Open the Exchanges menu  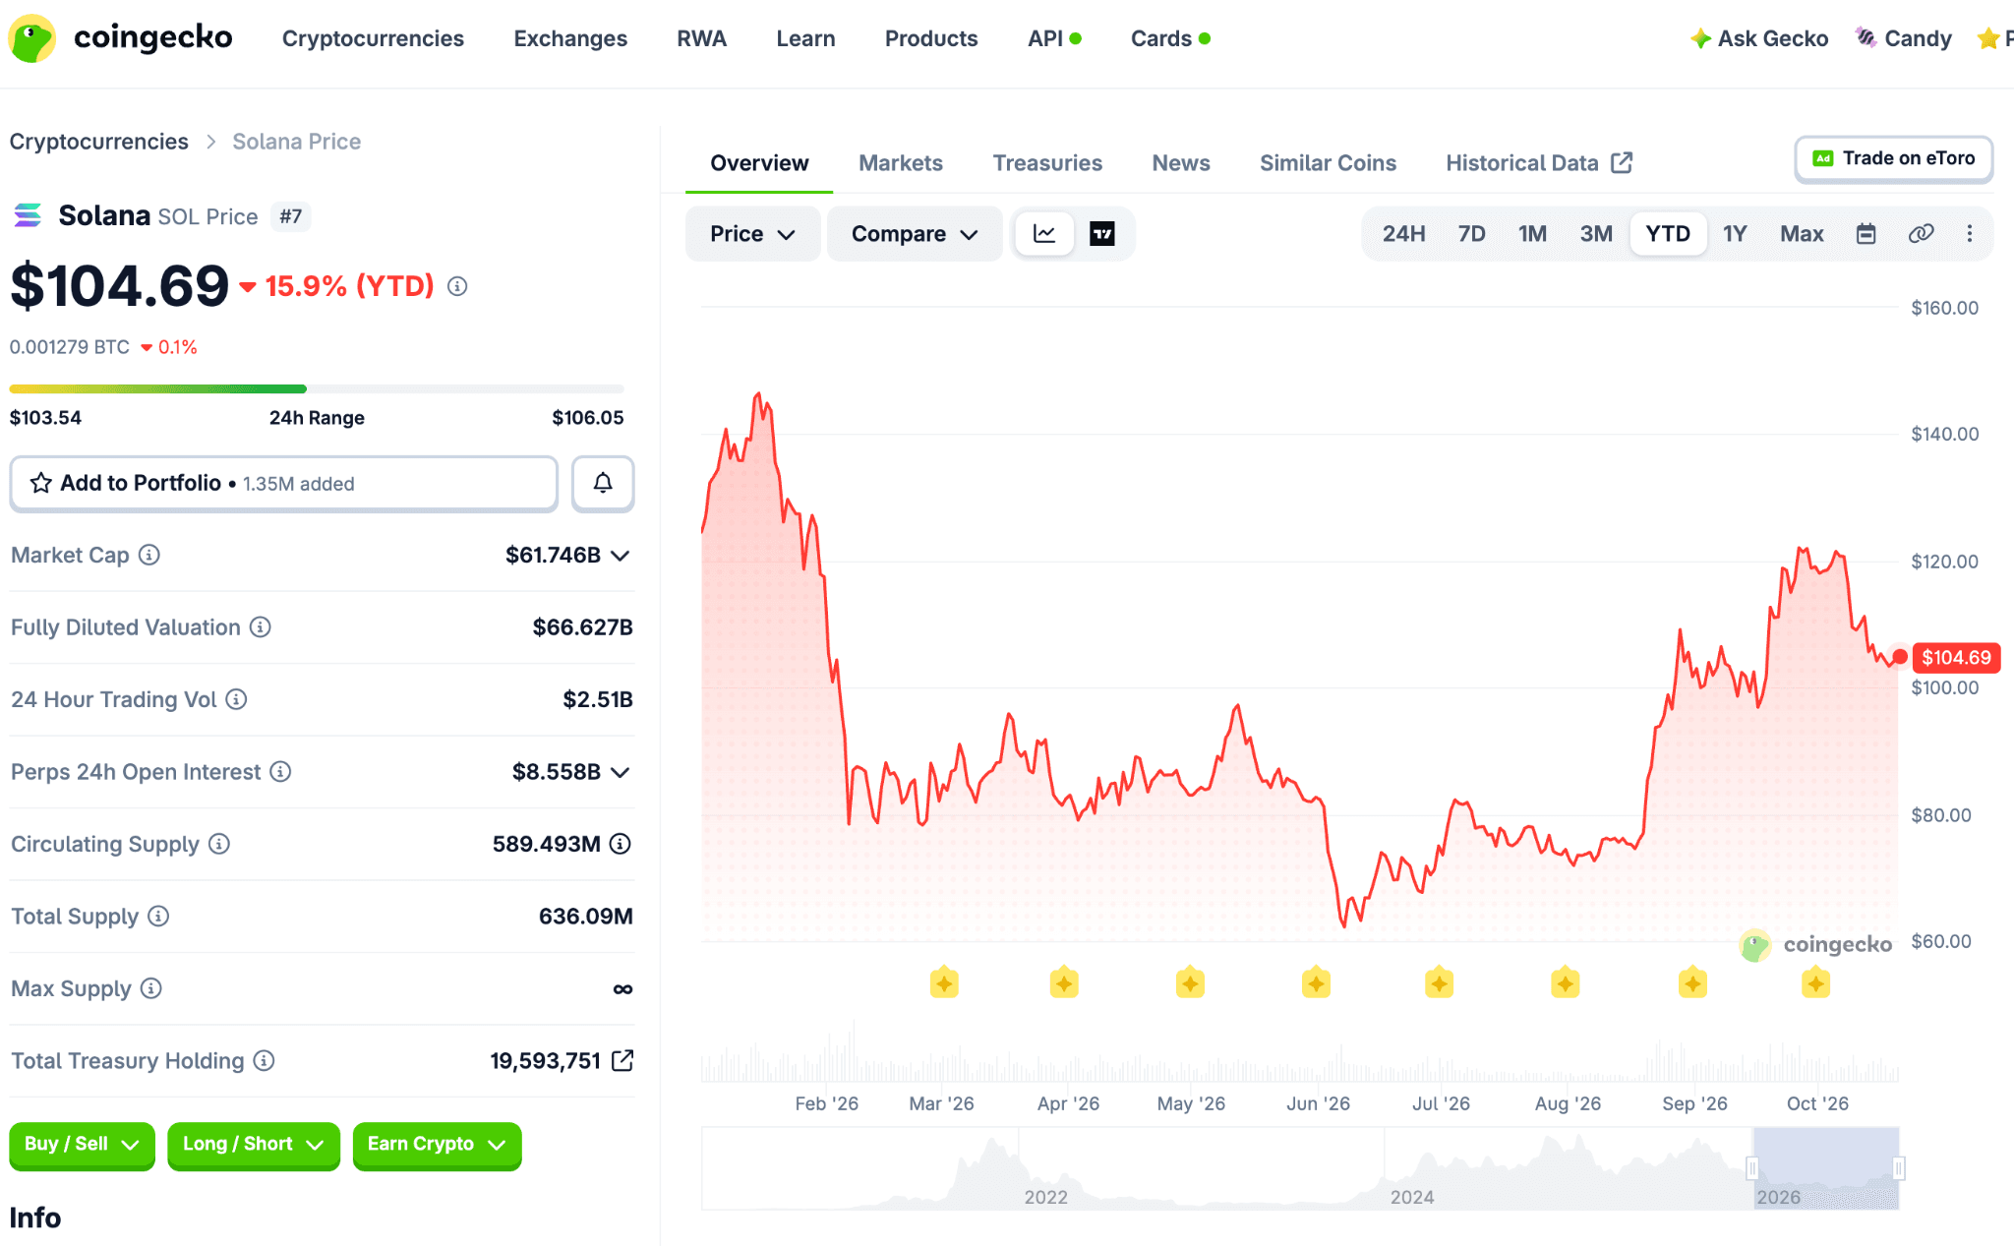[570, 38]
